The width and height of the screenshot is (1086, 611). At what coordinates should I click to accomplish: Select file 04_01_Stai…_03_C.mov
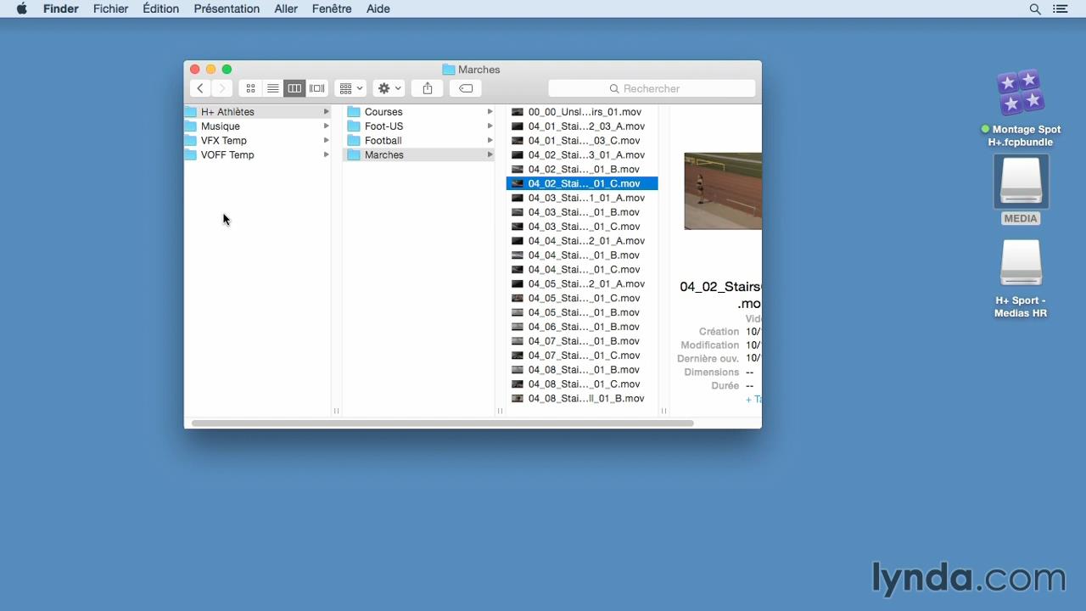(x=582, y=141)
